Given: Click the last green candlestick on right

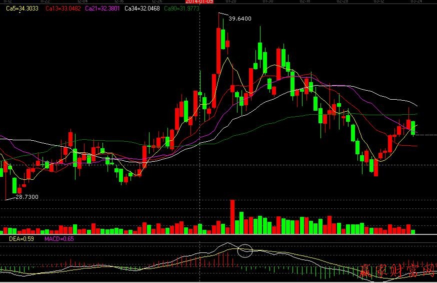Looking at the screenshot, I should pos(413,128).
